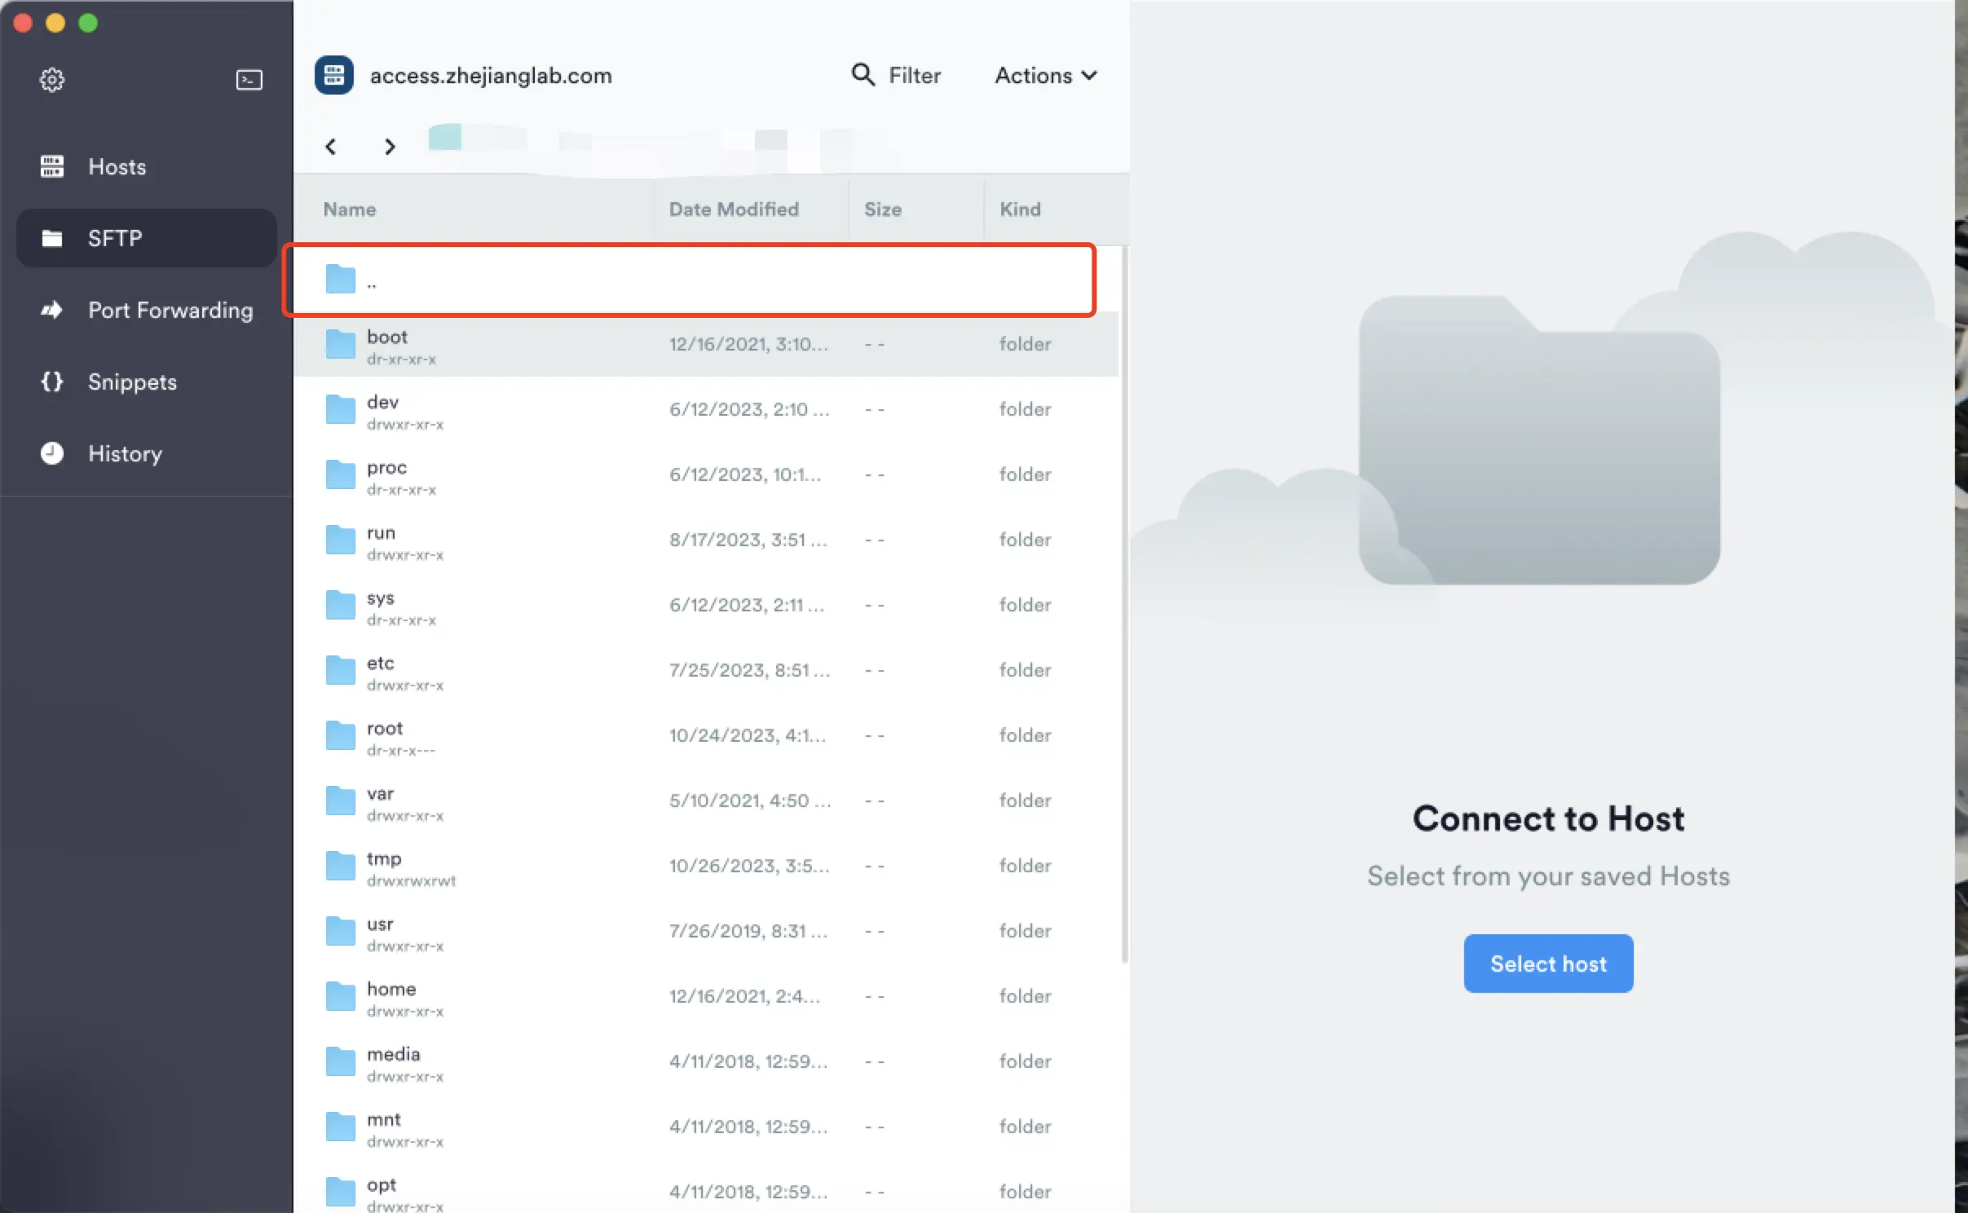Select the boot folder name
The image size is (1968, 1213).
tap(387, 337)
